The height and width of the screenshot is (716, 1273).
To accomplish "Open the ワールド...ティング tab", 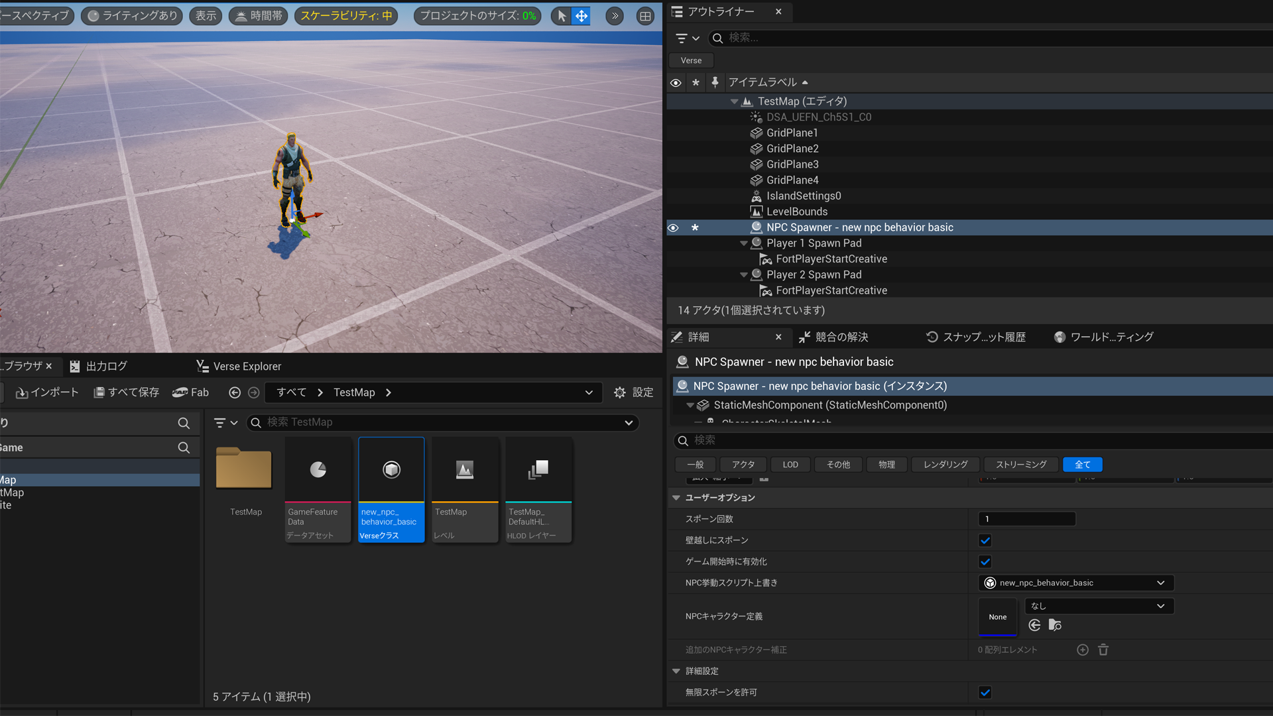I will (1104, 337).
